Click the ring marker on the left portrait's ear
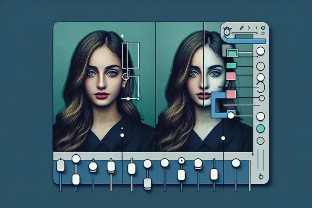 point(125,76)
